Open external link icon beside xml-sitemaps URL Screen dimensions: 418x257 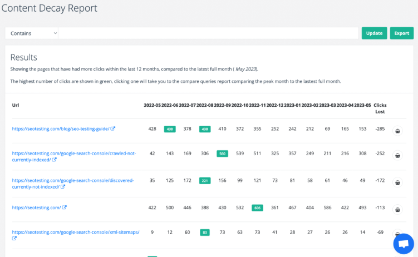(x=14, y=239)
